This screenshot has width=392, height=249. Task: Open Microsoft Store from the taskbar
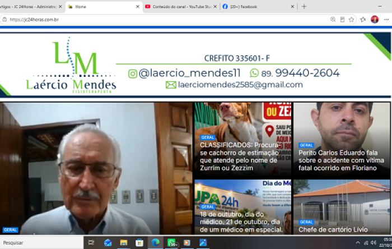[x=139, y=242]
